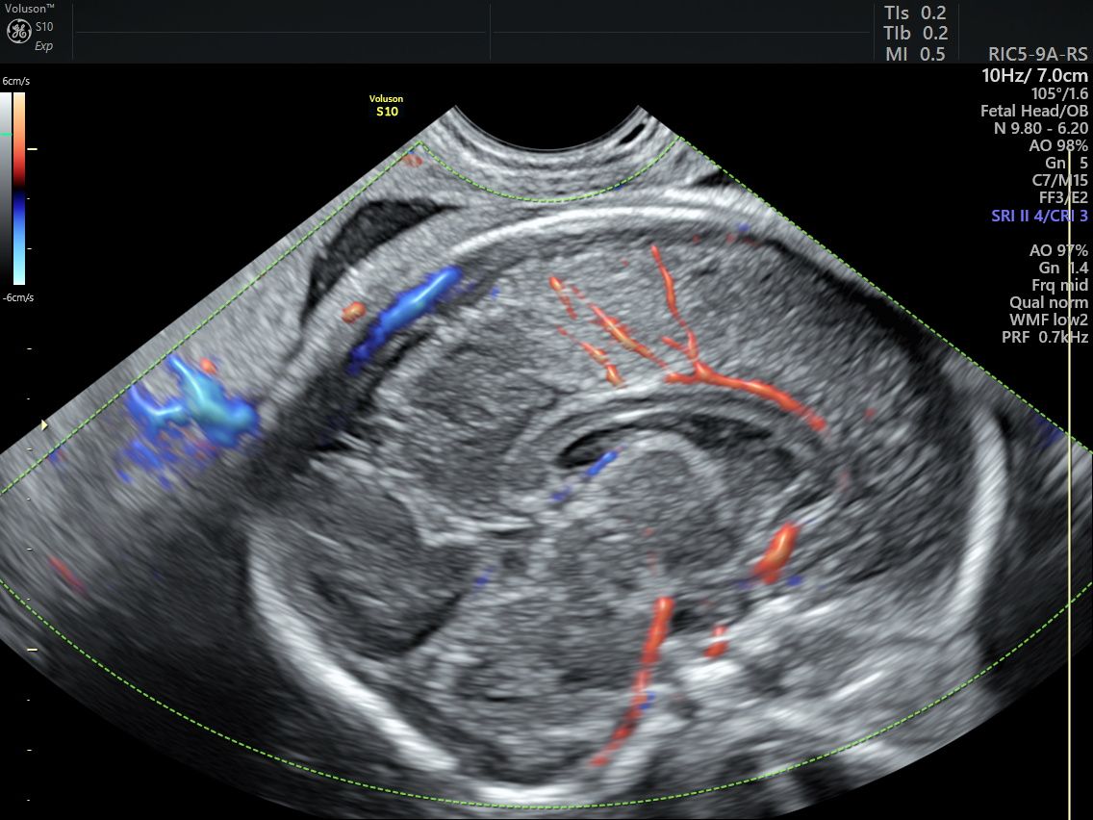Click the MI 0.5 readout
Screen dimensions: 1093x820
click(915, 54)
